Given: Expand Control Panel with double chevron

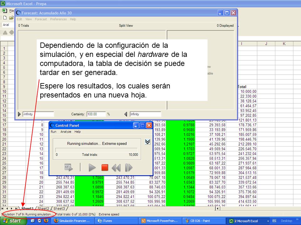Looking at the screenshot, I should tap(147, 142).
